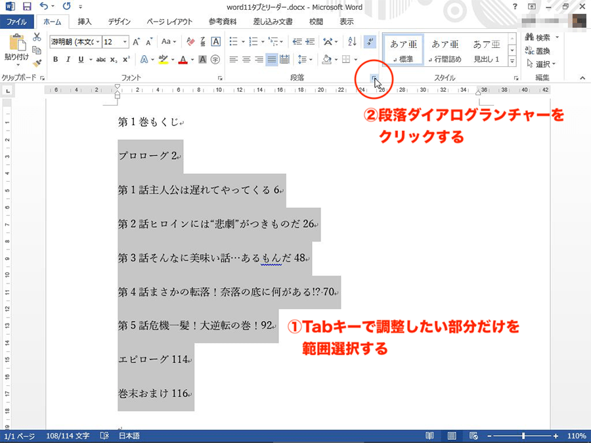Open the Font dialog launcher

(x=220, y=78)
